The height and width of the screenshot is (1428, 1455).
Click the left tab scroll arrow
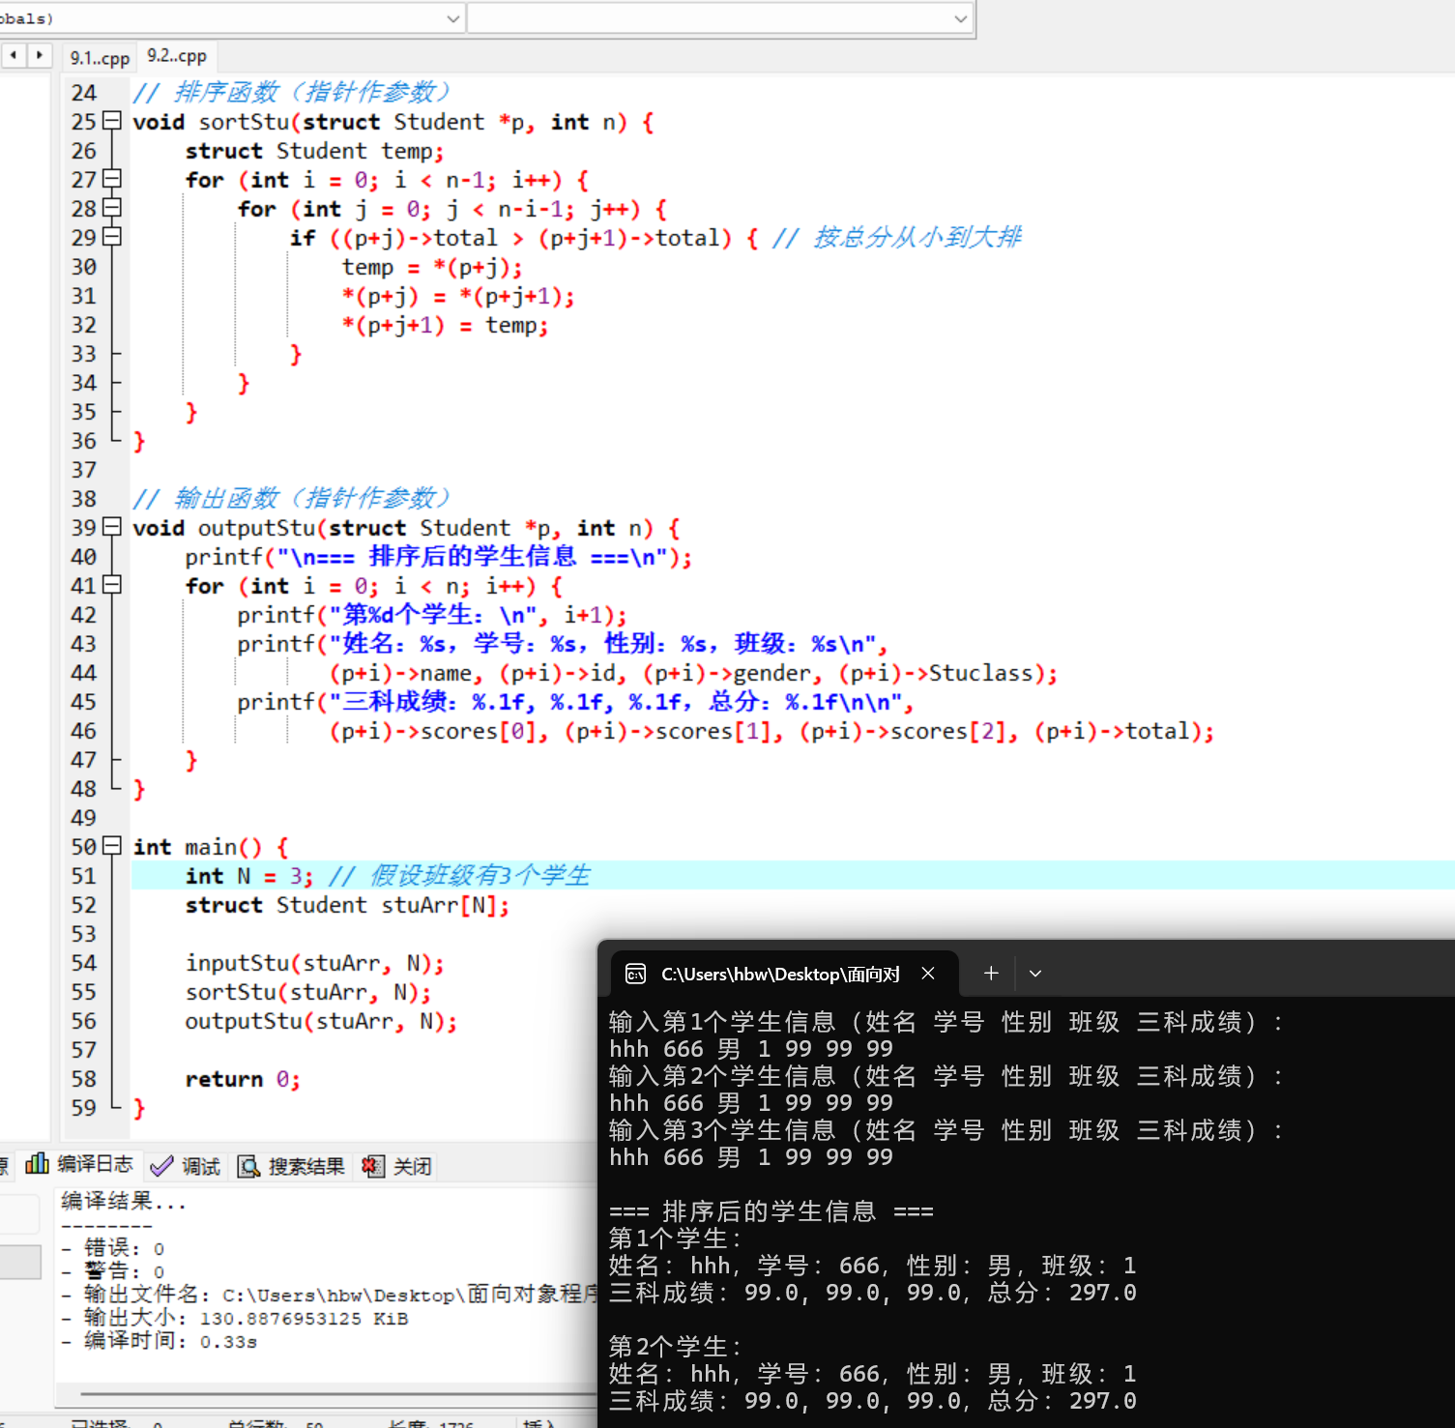pos(14,55)
